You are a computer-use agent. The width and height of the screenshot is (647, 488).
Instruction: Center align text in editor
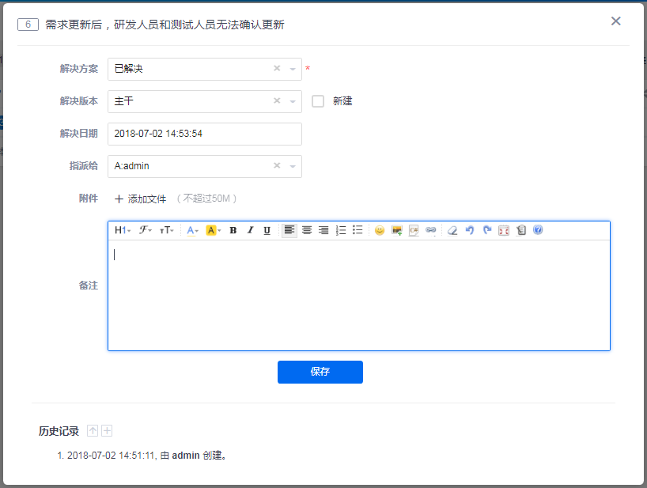307,230
